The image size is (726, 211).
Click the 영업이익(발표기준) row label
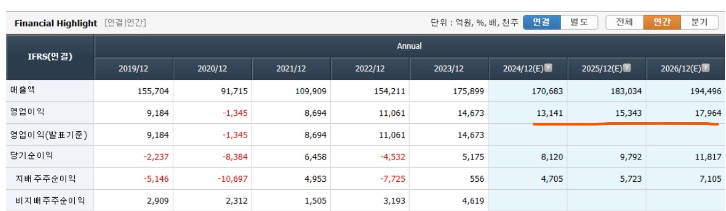point(49,135)
